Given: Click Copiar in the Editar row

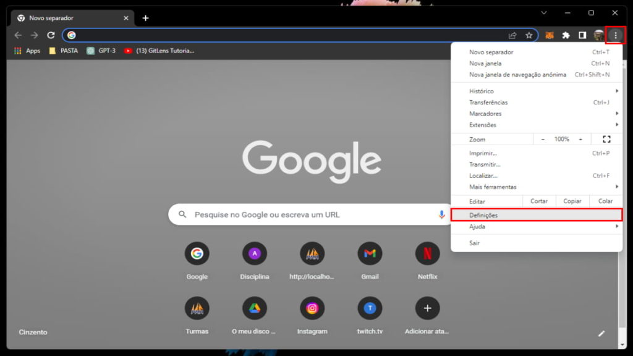Looking at the screenshot, I should (x=572, y=200).
